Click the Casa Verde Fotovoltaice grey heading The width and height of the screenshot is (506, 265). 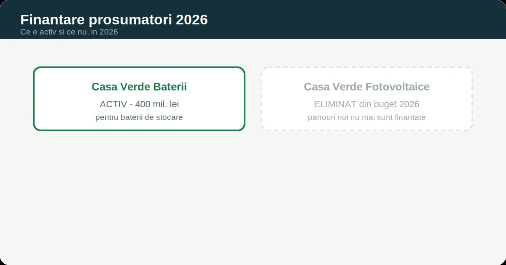(x=367, y=87)
